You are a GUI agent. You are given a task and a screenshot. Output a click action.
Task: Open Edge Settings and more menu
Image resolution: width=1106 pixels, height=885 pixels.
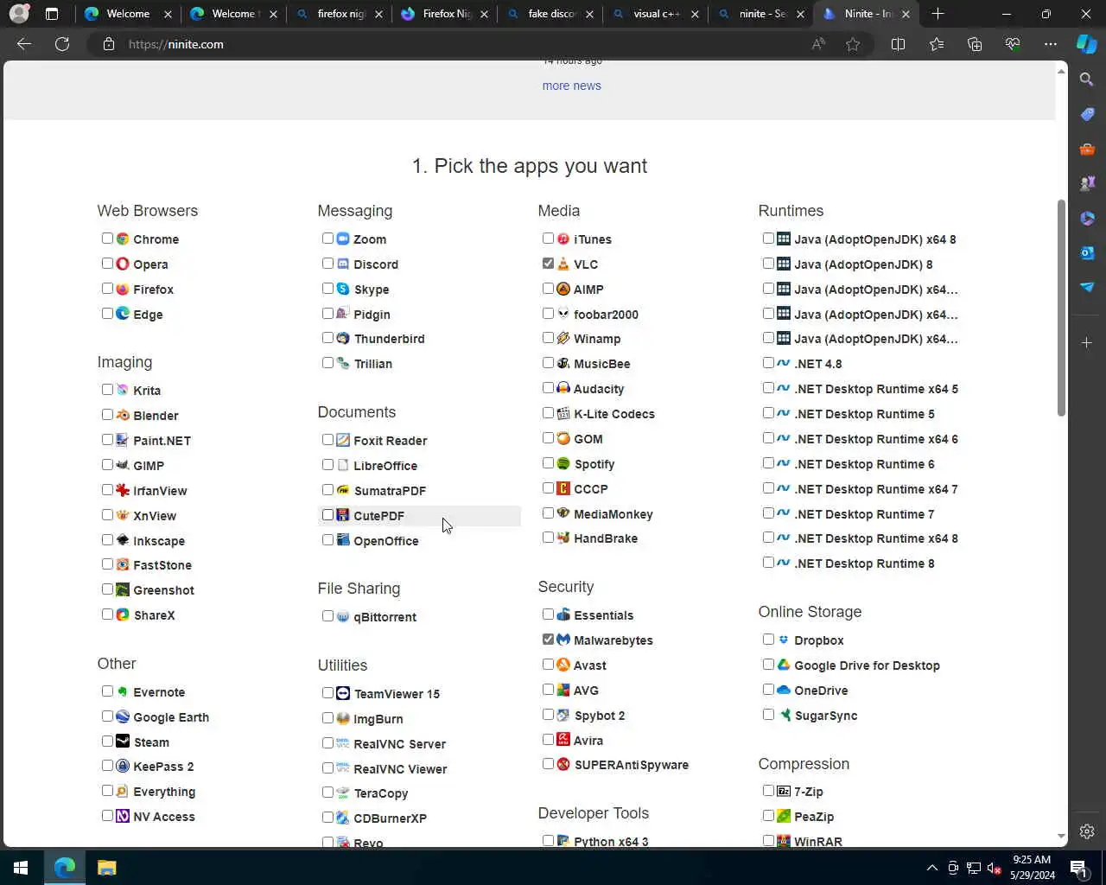click(x=1051, y=44)
